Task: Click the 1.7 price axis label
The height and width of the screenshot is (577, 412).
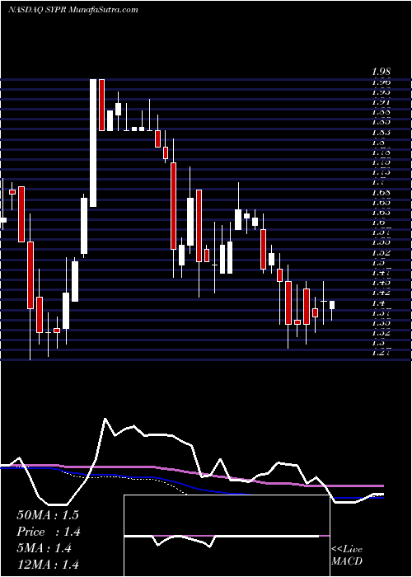Action: click(378, 182)
